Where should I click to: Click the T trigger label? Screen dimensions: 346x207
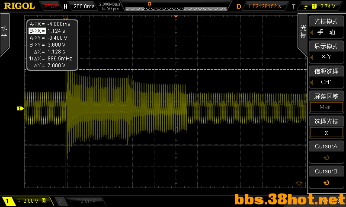[x=294, y=6]
